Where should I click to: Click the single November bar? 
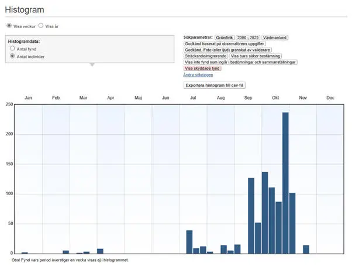coord(306,249)
